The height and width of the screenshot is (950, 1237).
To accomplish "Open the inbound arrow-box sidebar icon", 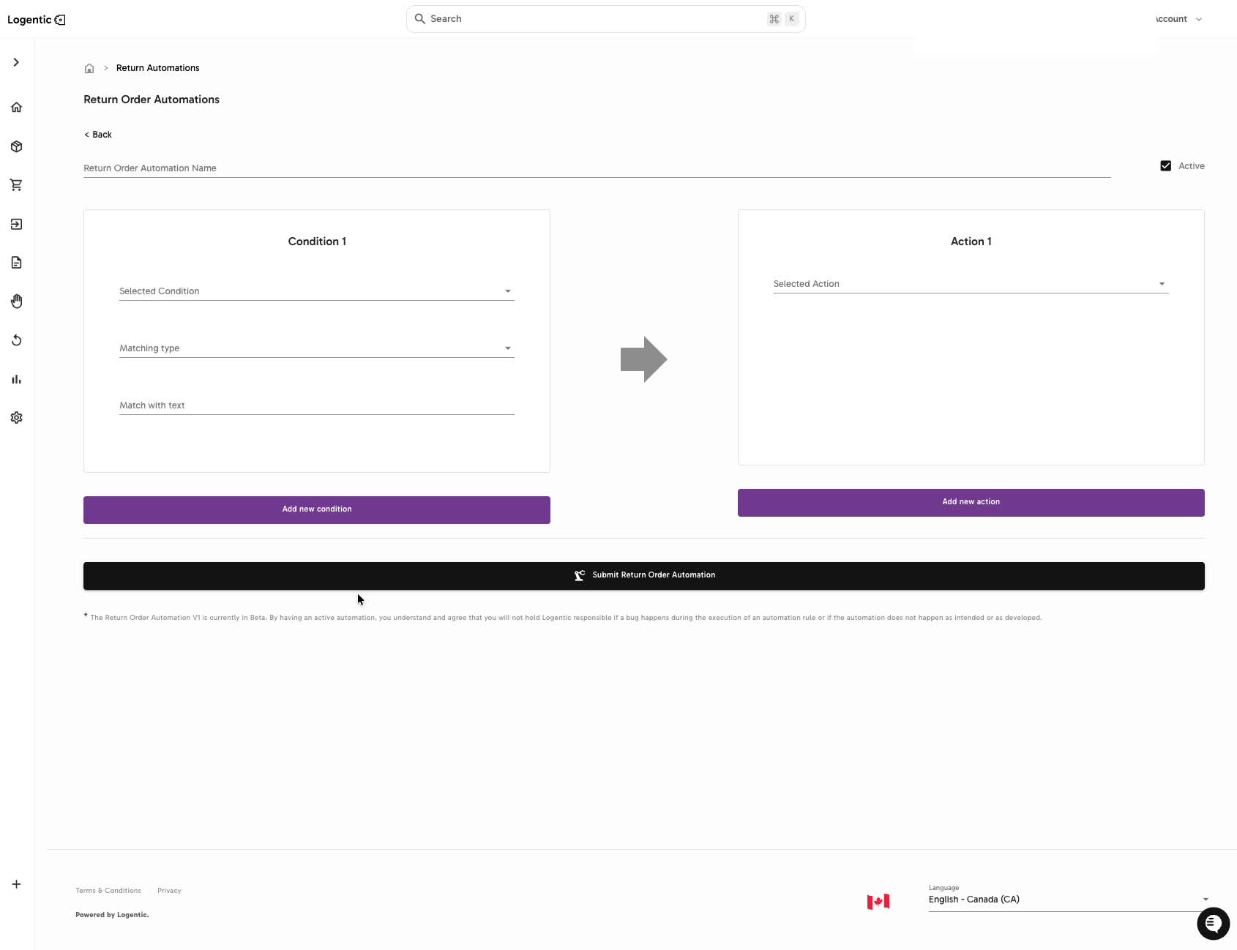I will click(16, 224).
